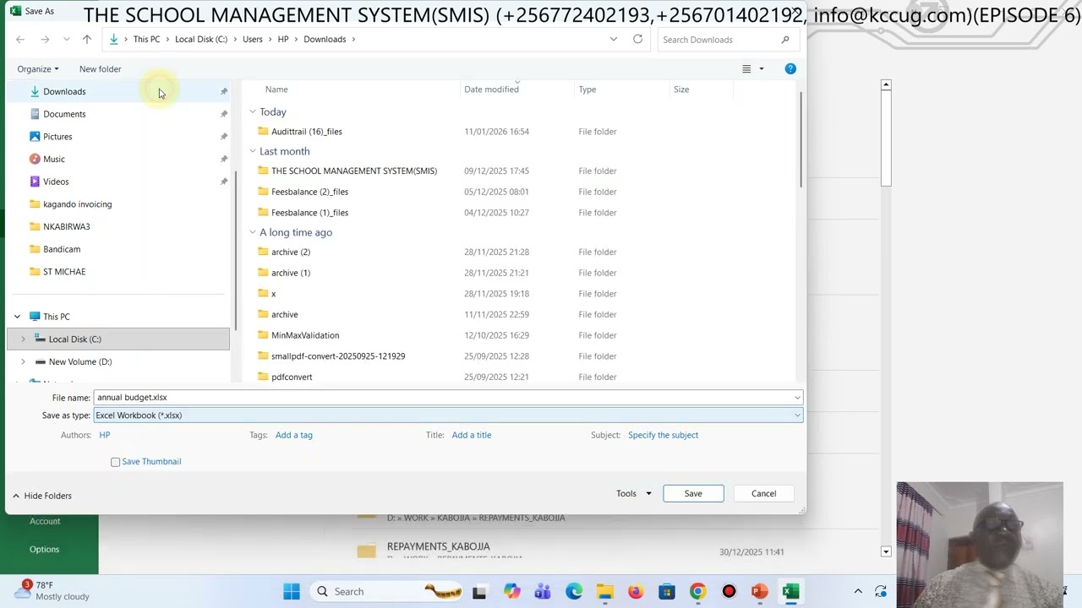Viewport: 1082px width, 608px height.
Task: Select Documents in the navigation pane
Action: point(64,114)
